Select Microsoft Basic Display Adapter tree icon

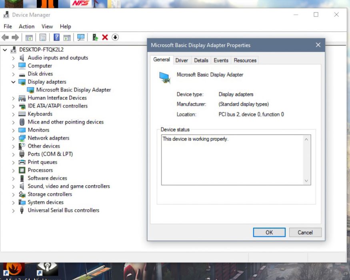[30, 90]
